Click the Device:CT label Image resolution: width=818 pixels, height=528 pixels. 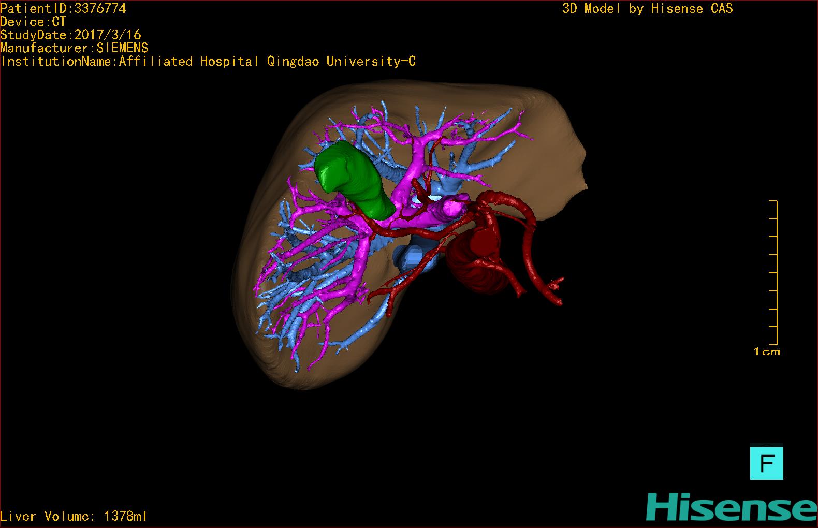33,22
